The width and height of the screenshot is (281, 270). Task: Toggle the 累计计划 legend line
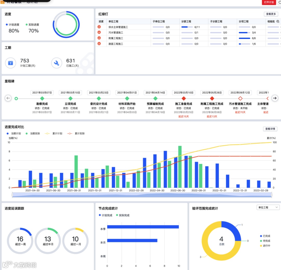pos(53,133)
